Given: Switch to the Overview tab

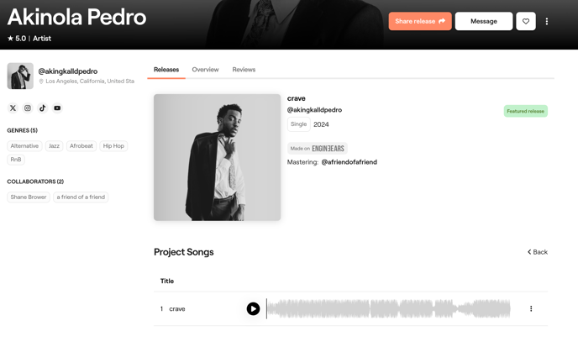Looking at the screenshot, I should pyautogui.click(x=205, y=70).
